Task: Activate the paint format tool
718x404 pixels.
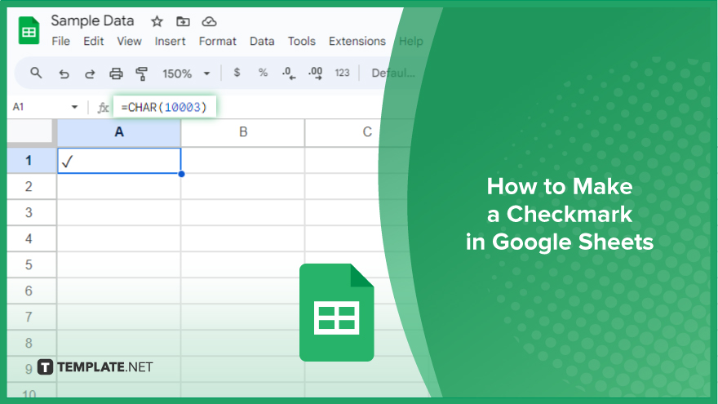Action: [141, 73]
